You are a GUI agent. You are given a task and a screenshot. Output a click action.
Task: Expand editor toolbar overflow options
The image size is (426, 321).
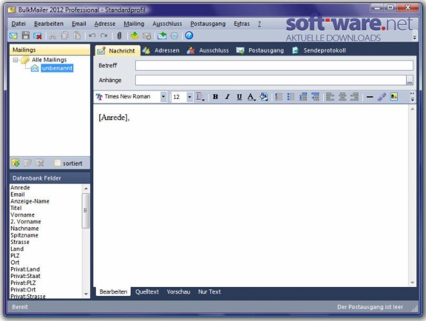point(412,97)
